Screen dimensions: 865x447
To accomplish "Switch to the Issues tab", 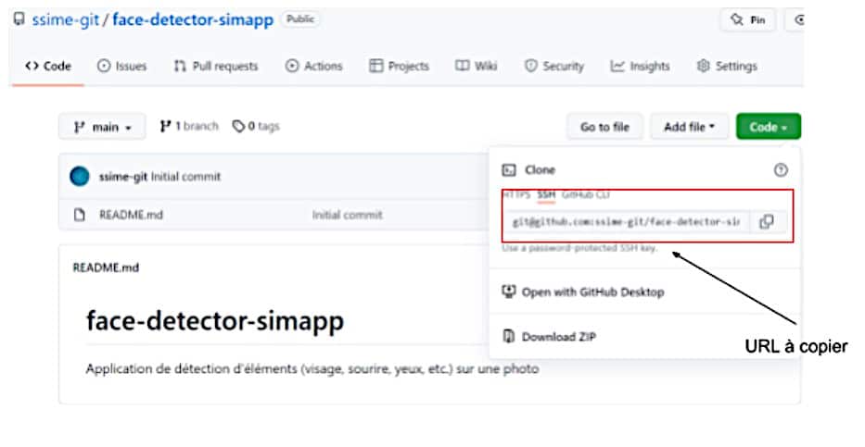I will pyautogui.click(x=123, y=67).
